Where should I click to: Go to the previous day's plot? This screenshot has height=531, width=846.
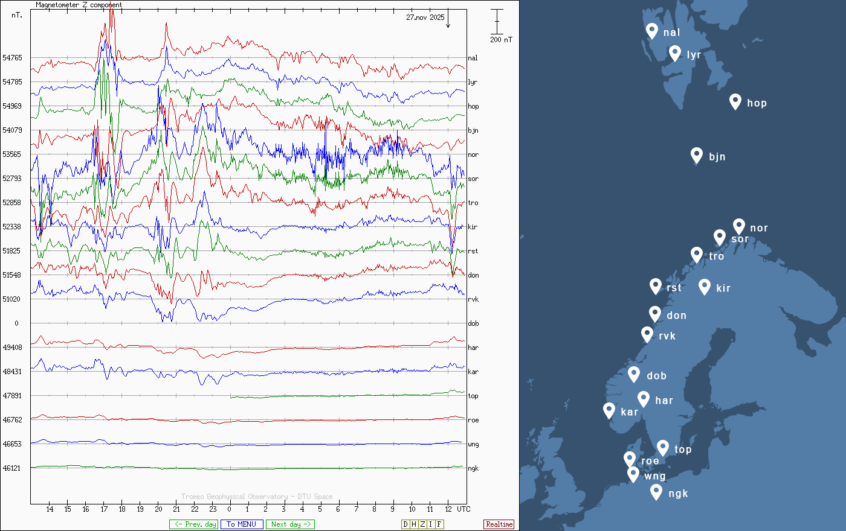[193, 524]
